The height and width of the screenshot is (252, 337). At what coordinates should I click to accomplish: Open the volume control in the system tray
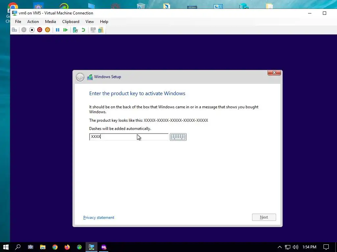click(296, 247)
